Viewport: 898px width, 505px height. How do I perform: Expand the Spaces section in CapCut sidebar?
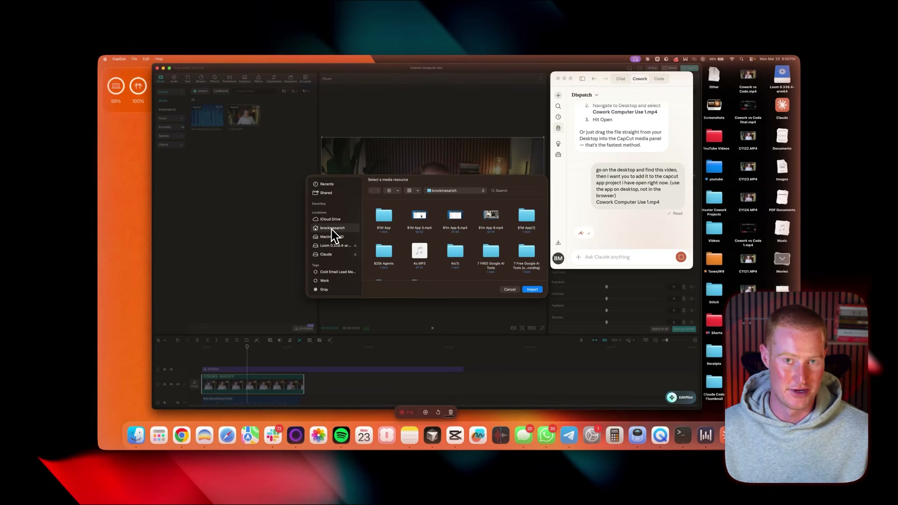[171, 136]
